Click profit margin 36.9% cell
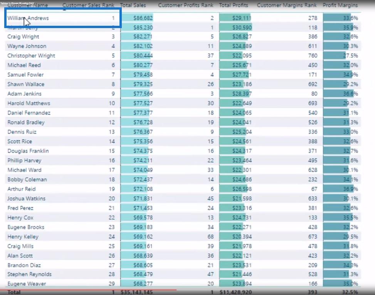 350,190
